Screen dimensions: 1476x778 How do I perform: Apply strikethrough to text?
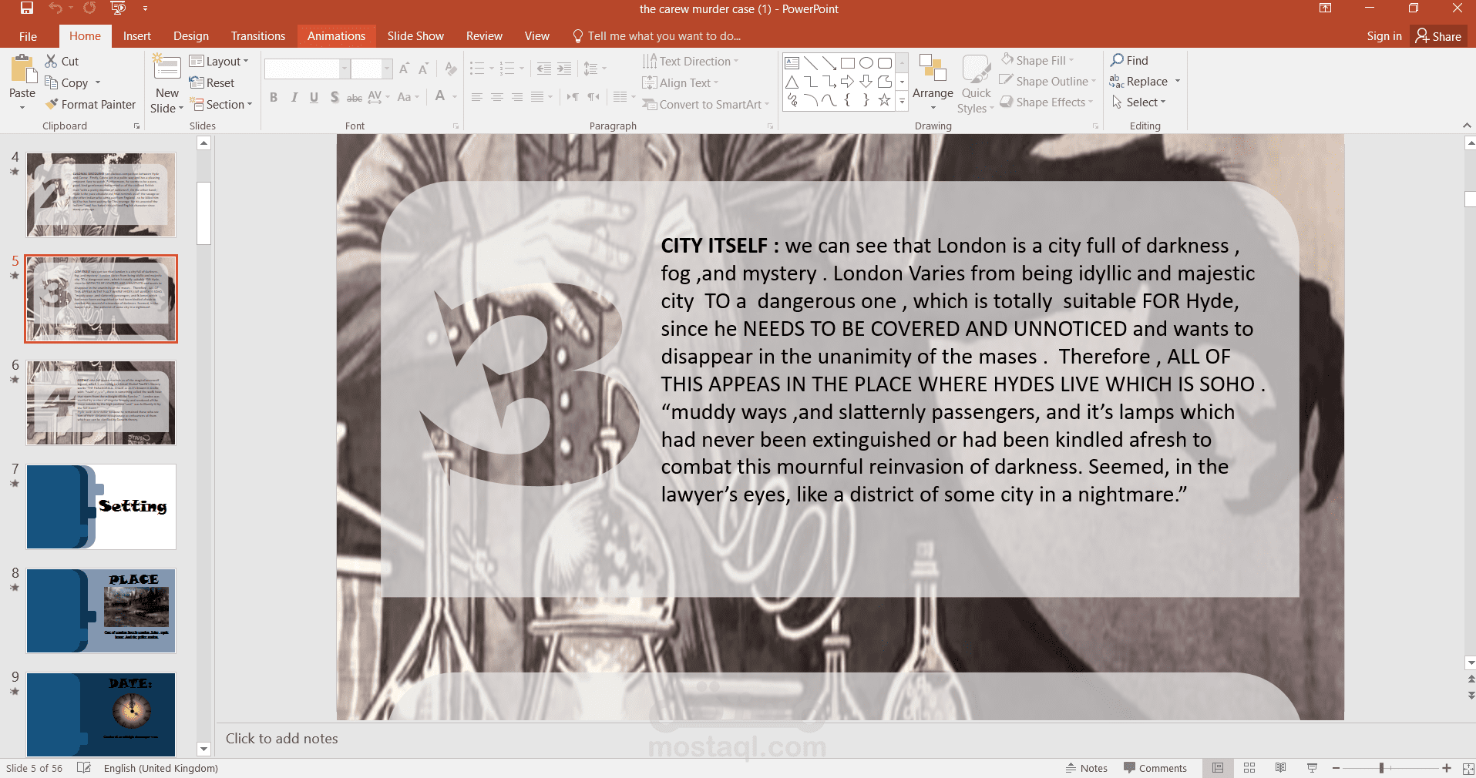[x=355, y=97]
